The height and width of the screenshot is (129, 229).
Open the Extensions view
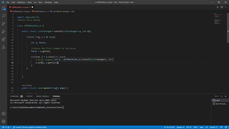[4, 39]
